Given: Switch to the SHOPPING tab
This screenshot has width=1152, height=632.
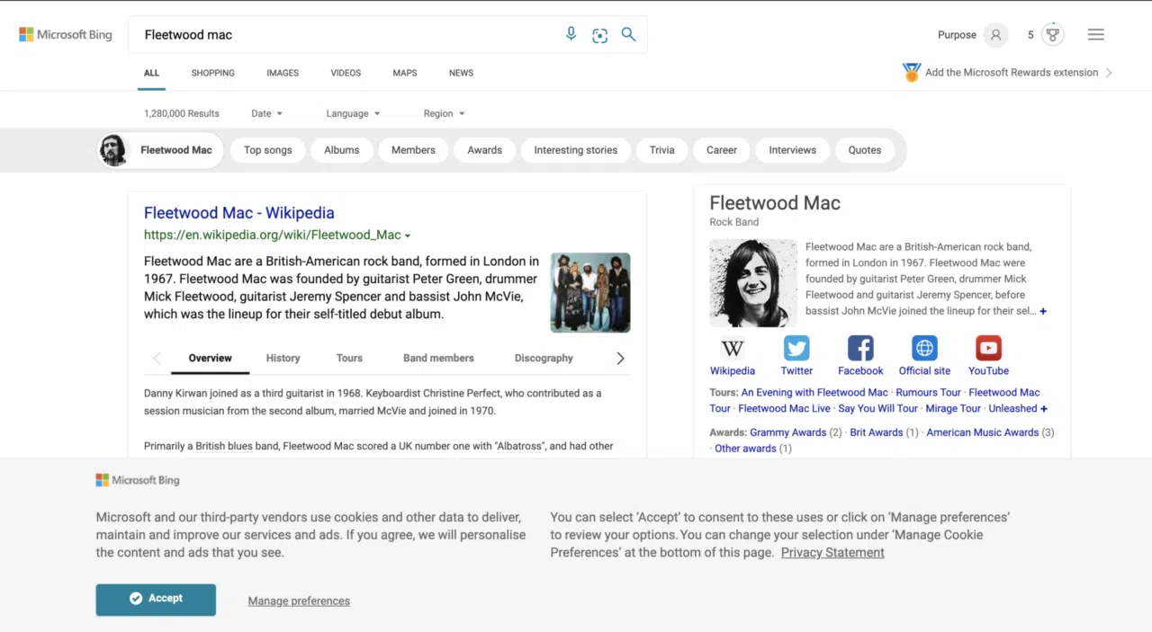Looking at the screenshot, I should point(212,73).
